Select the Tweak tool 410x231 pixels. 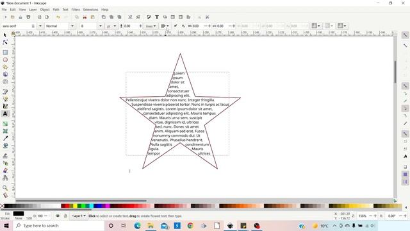point(5,156)
